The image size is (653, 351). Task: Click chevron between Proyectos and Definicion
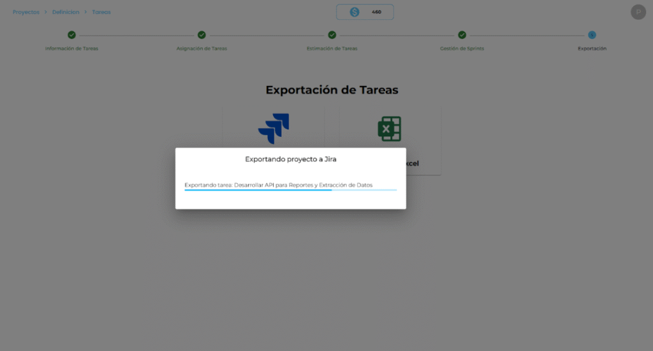click(x=46, y=12)
